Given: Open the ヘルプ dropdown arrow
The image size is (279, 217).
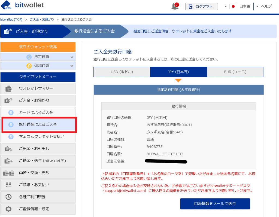Looking at the screenshot, I should tap(257, 7).
